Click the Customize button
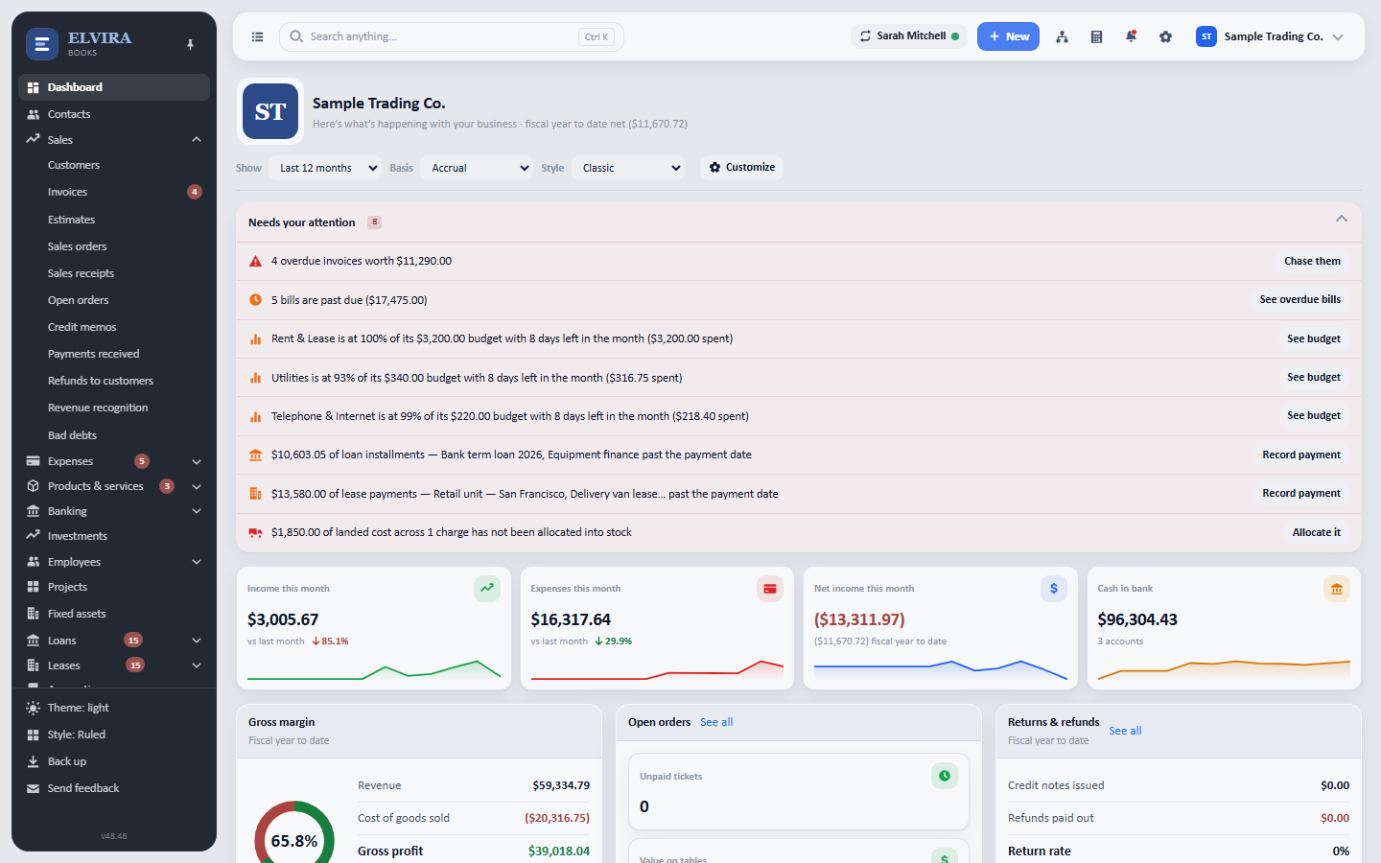This screenshot has height=863, width=1381. coord(742,167)
